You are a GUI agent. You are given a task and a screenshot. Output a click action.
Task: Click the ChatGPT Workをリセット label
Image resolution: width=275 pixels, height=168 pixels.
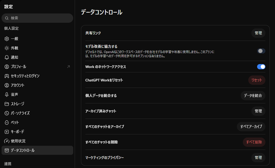(104, 80)
